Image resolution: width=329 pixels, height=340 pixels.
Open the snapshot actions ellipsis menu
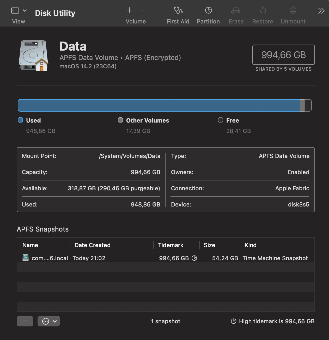[49, 321]
